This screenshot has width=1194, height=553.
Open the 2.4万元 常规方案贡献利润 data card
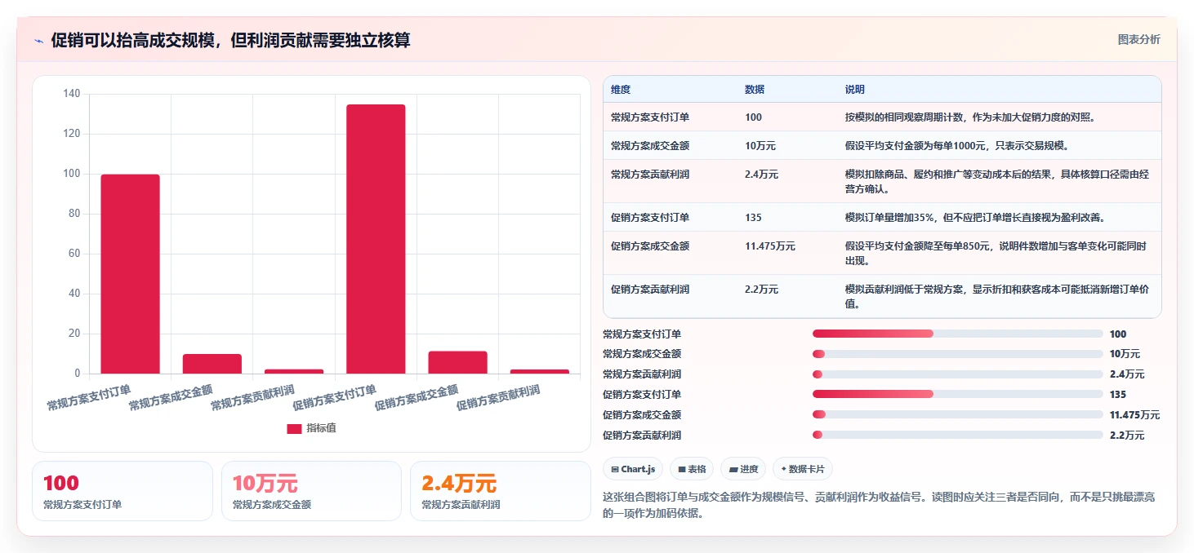[501, 491]
